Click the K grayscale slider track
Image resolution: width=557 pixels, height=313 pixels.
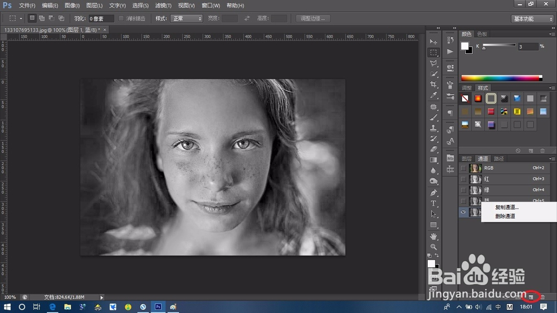499,45
